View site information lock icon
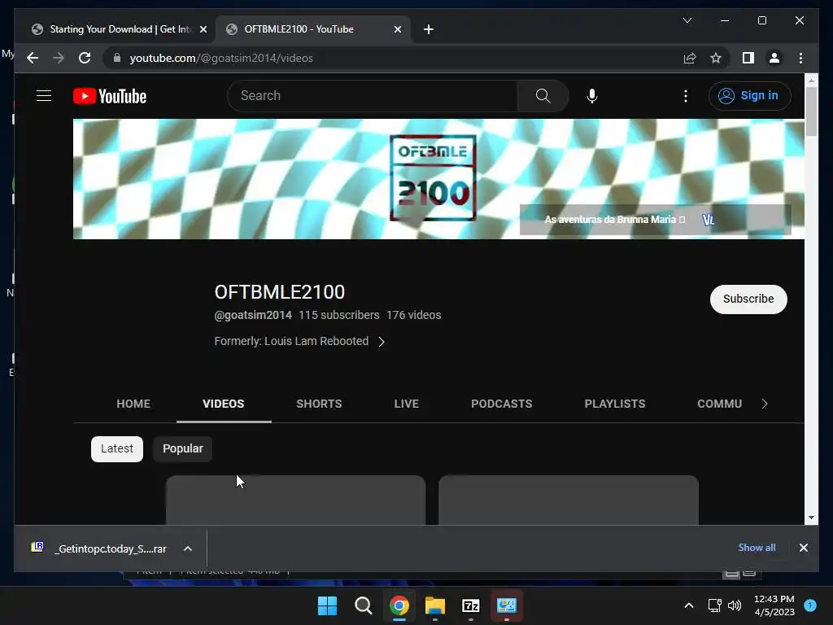 click(x=117, y=58)
